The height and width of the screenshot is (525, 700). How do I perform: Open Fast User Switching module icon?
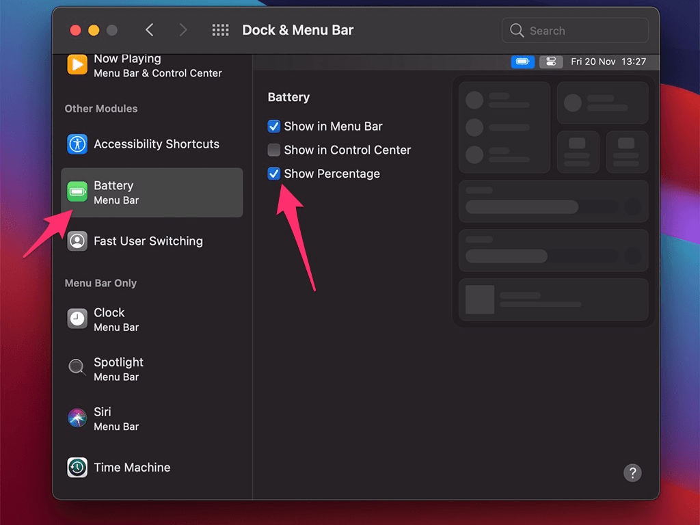(77, 241)
